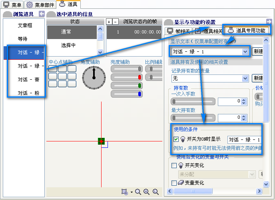Viewport: 275px width, 200px height.
Task: Click the settings panel horizontal scroll left arrow
Action: click(169, 191)
